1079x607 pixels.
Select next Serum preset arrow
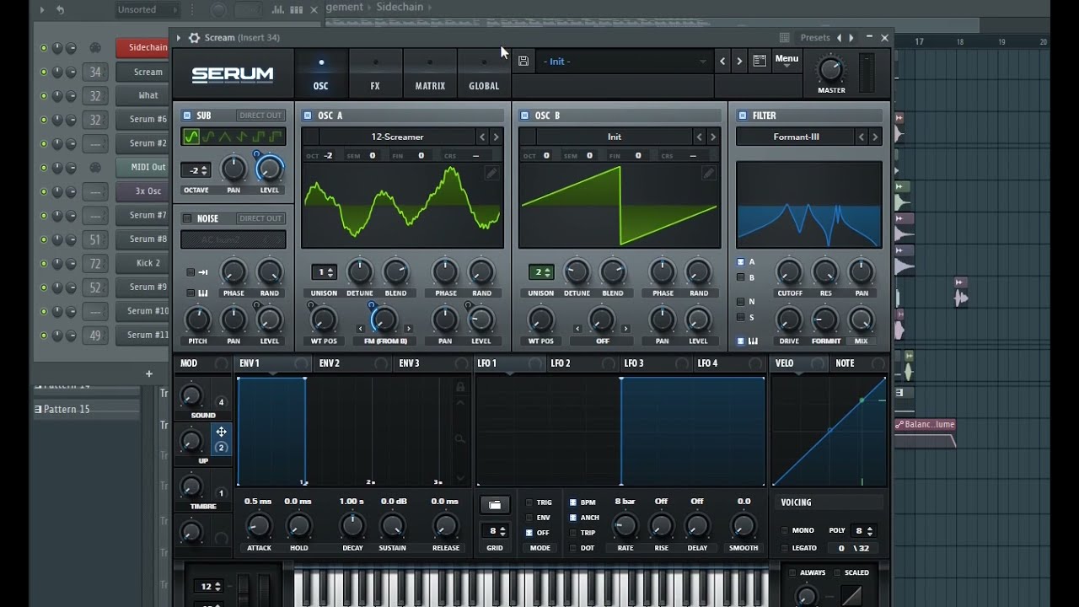coord(739,61)
